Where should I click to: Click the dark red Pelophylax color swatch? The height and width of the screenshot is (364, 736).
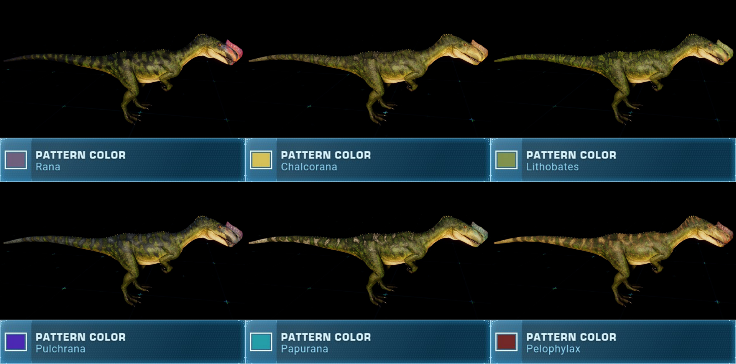(506, 342)
